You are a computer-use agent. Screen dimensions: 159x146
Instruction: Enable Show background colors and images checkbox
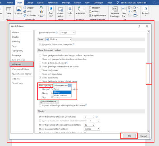click(40, 55)
